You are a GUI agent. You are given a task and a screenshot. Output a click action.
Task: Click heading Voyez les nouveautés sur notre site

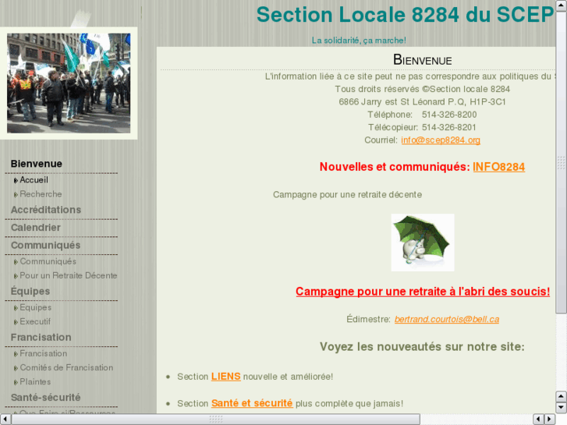[422, 346]
